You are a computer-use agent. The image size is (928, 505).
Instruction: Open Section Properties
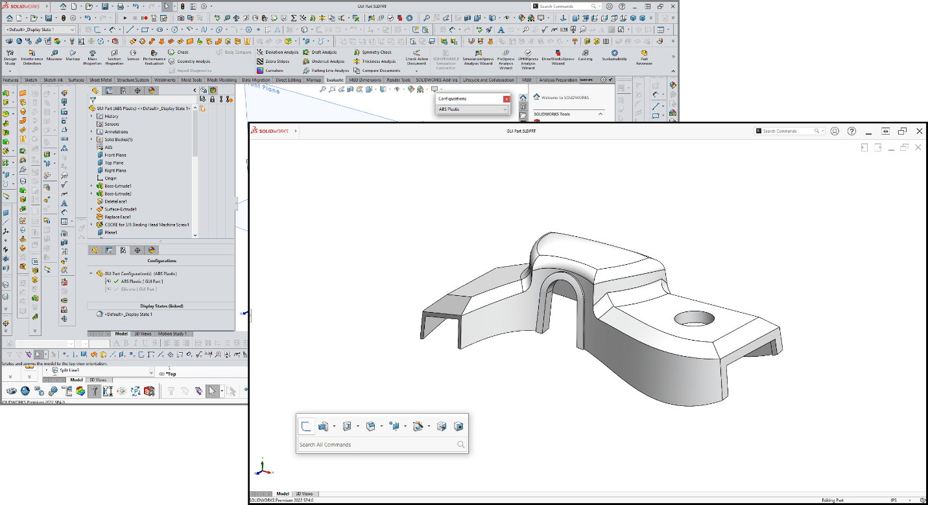[114, 57]
